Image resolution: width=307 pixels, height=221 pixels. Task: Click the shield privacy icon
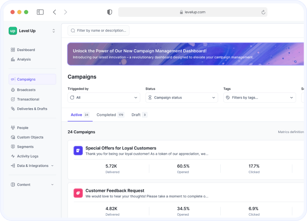110,12
